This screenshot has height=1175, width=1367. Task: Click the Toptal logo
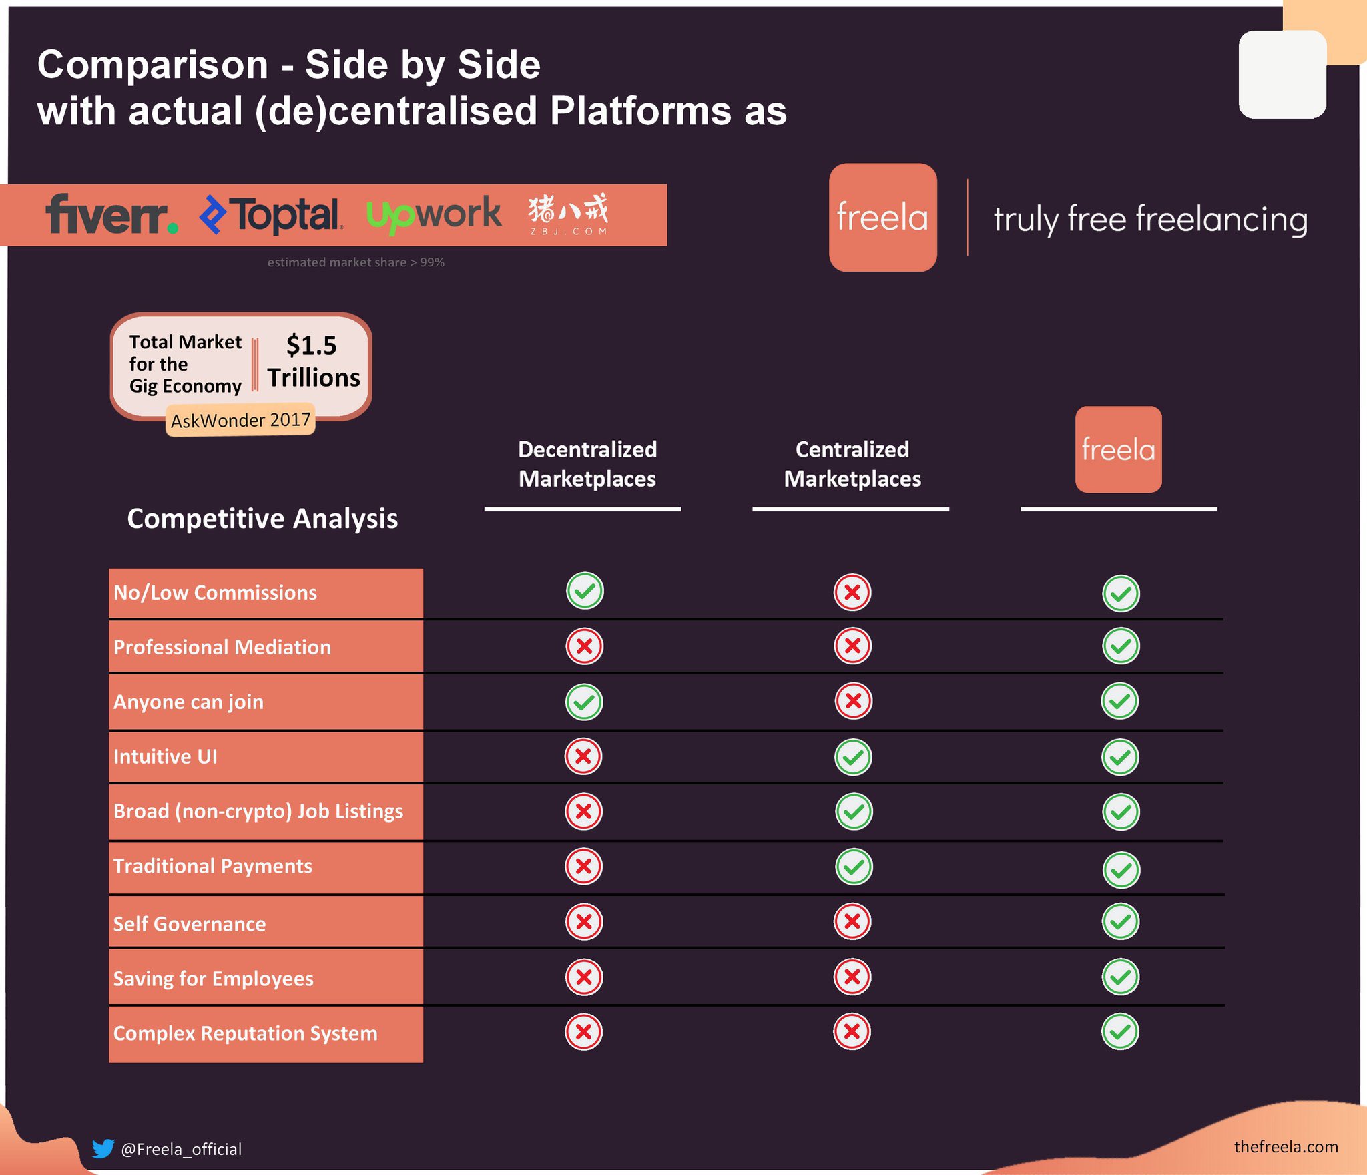click(272, 215)
